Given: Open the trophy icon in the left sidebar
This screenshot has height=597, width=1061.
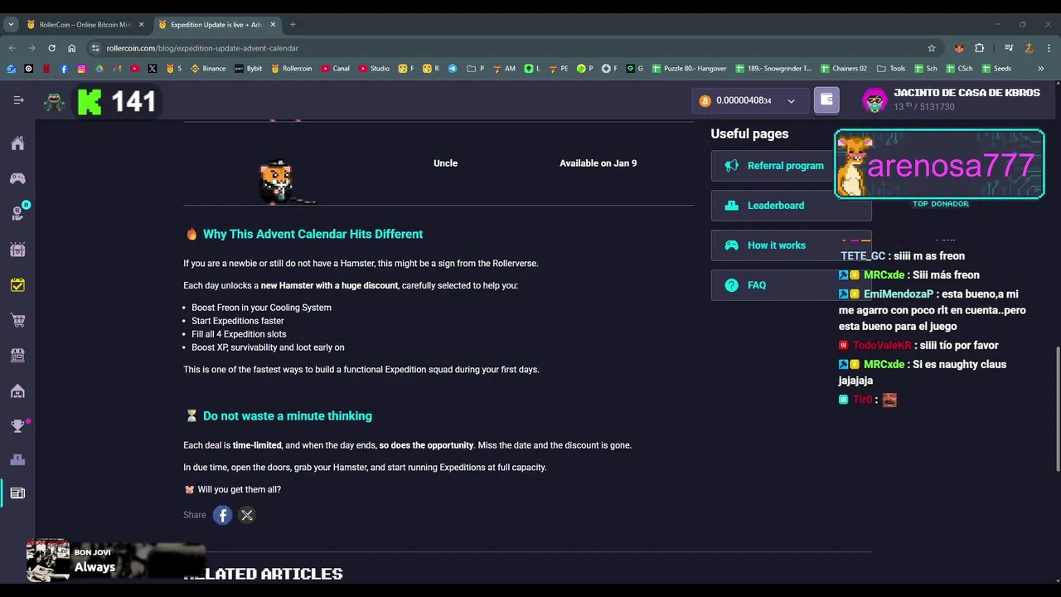Looking at the screenshot, I should [x=17, y=425].
